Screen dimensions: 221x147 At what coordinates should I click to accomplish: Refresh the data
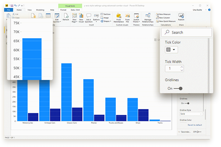66,17
